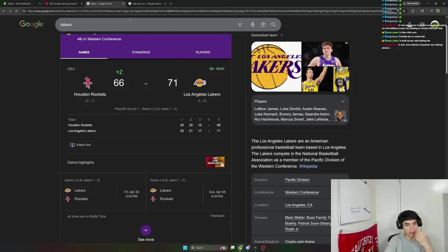Open a new browser tab
Screen dimensions: 448x252
171,3
